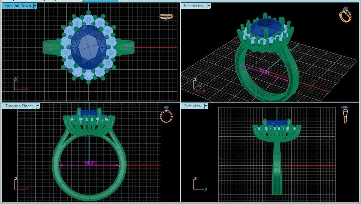Click the zx axis indicator in Through Finger
The height and width of the screenshot is (204, 361).
click(21, 184)
